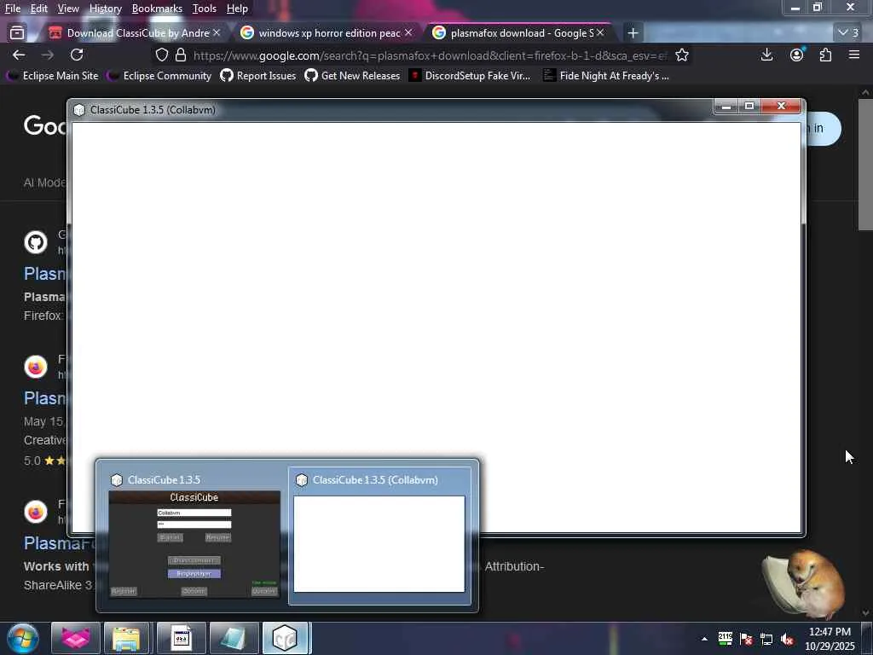Open the tracking protection shield icon

tap(161, 55)
